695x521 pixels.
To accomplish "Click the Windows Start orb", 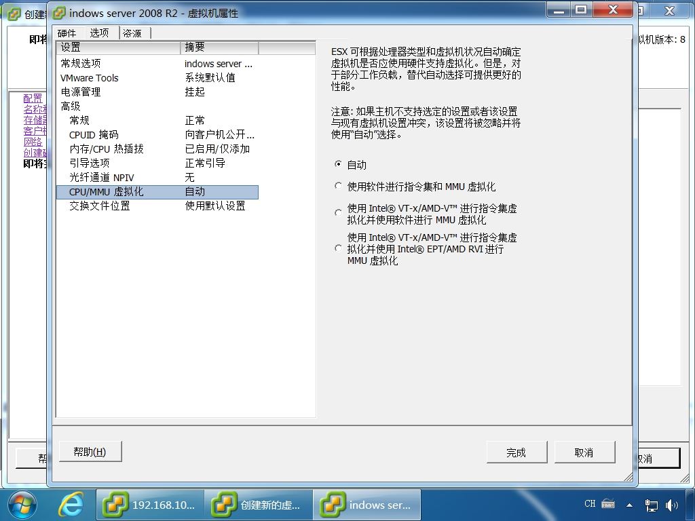I will click(22, 505).
